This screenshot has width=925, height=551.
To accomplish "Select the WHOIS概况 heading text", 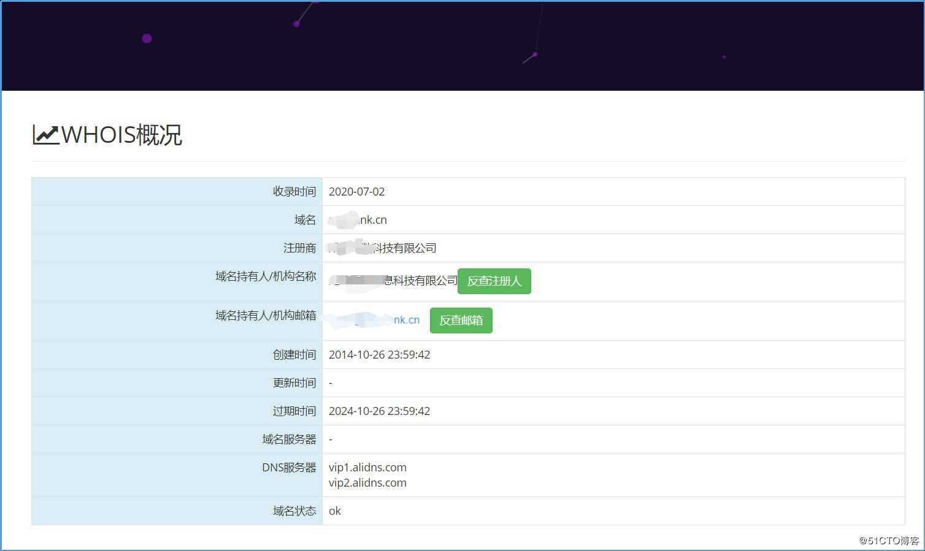I will point(121,135).
